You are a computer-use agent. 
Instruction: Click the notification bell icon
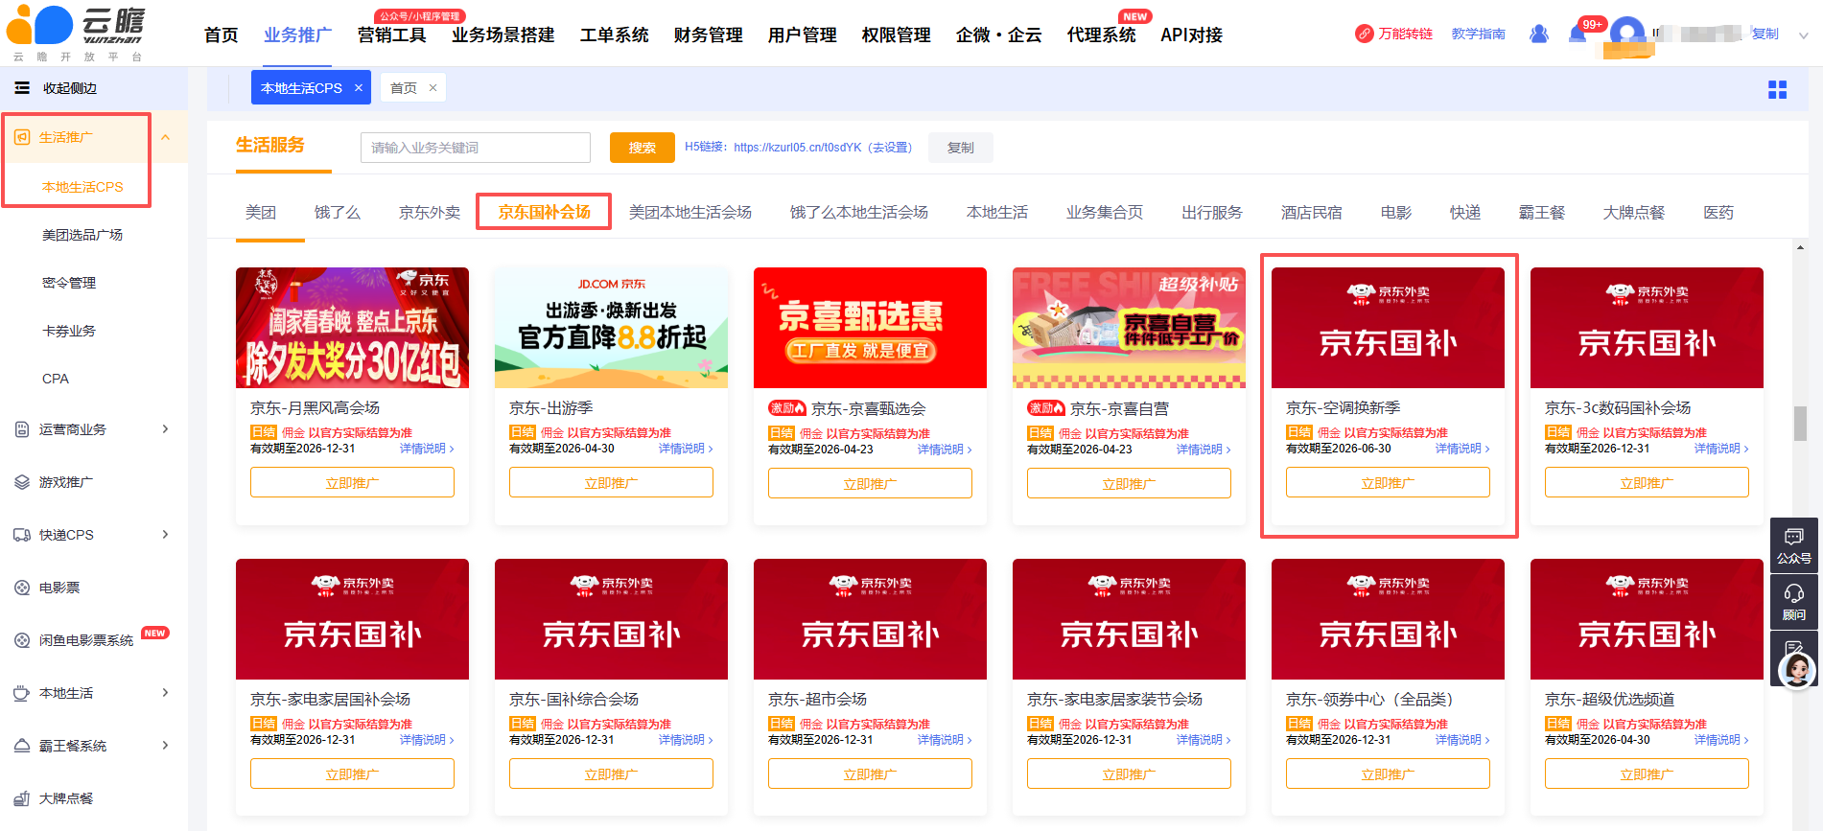1578,35
